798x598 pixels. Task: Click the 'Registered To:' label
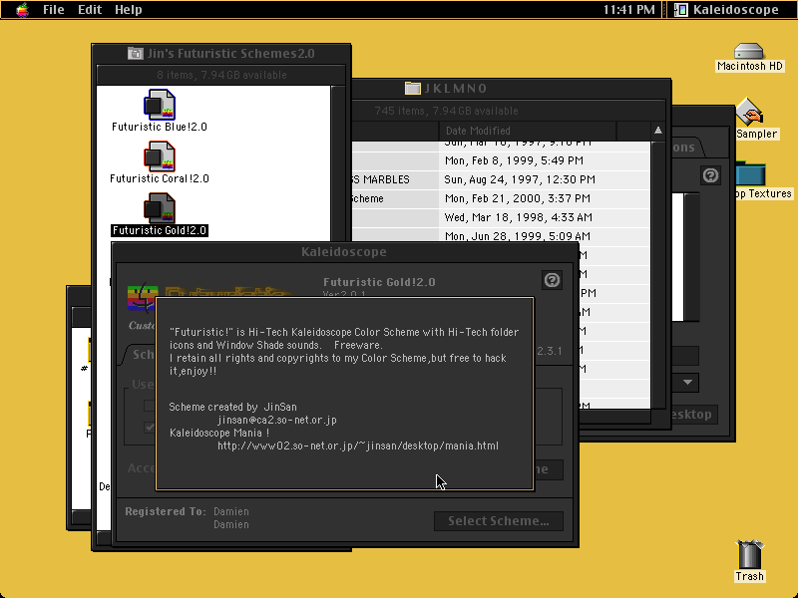pos(166,511)
